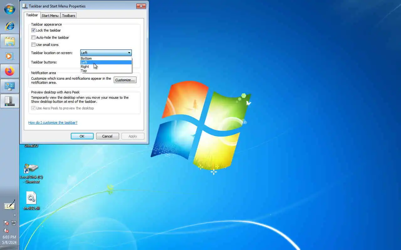
Task: Select the shell32.dll file icon
Action: [x=31, y=201]
